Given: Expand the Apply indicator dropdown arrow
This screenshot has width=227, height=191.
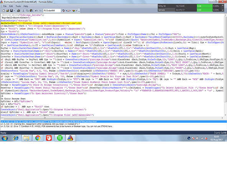Looking at the screenshot, I should pos(71,11).
